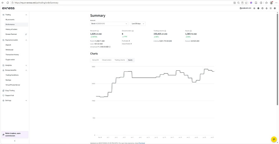This screenshot has width=279, height=144.
Task: Click Refer traders, earn commission banner
Action: 15,135
